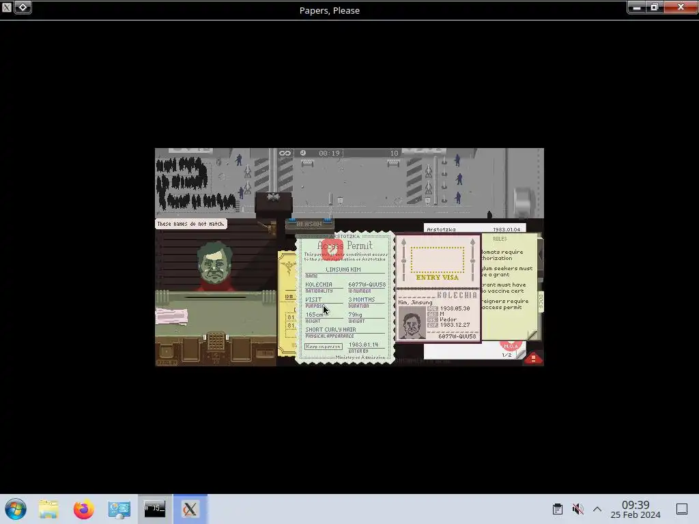Screen dimensions: 699x524
Task: Click the RULES heading in the rulebook
Action: [500, 239]
